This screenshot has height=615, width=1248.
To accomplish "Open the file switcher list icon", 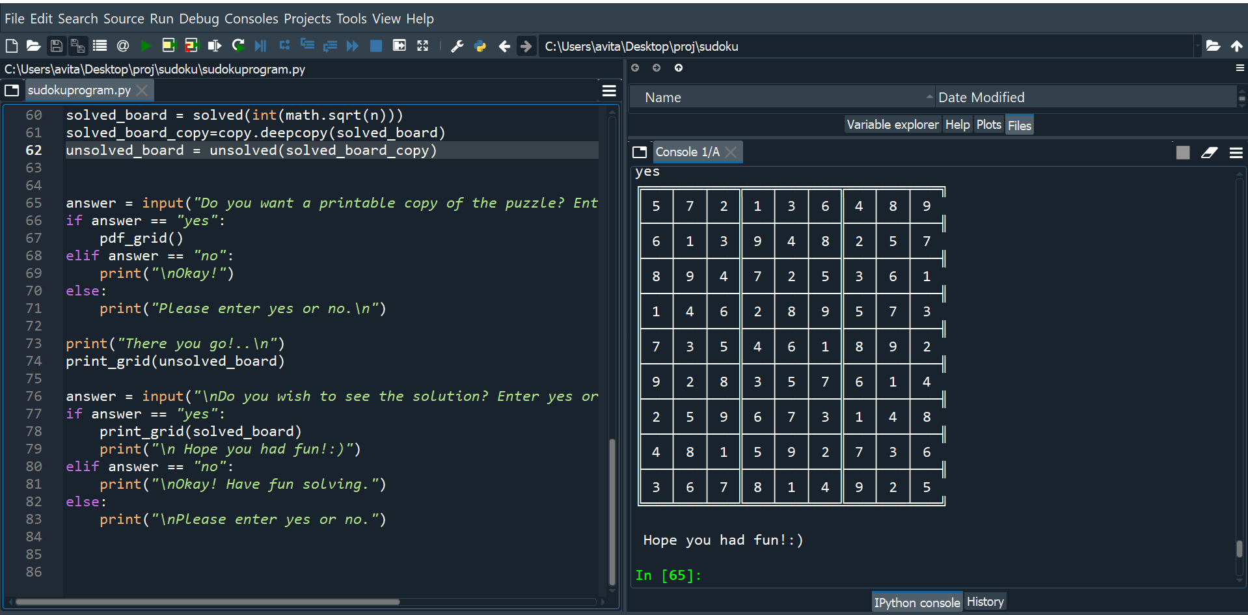I will coord(100,46).
